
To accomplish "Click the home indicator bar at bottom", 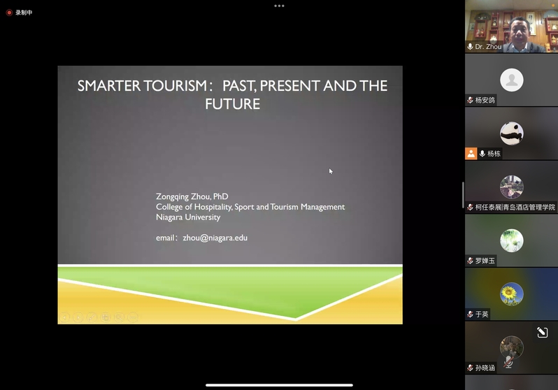I will tap(279, 384).
